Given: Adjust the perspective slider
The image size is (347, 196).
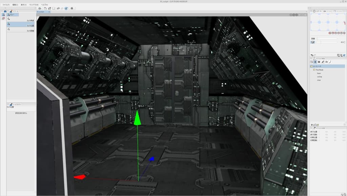Looking at the screenshot, I should 327,42.
